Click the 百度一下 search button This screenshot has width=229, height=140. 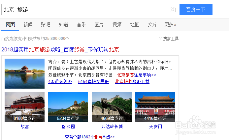pyautogui.click(x=196, y=10)
